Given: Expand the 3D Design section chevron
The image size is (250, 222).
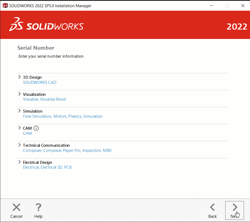Looking at the screenshot, I should (19, 77).
